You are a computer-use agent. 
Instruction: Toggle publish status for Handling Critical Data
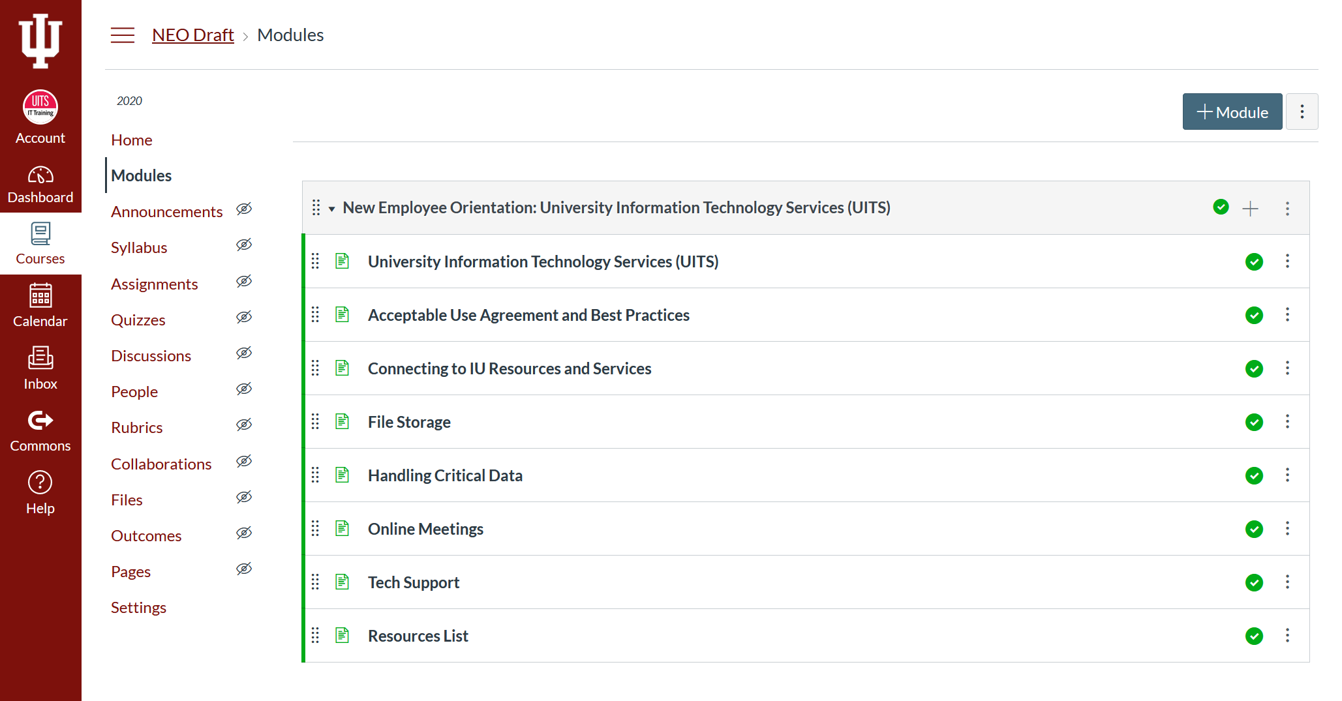pos(1254,475)
